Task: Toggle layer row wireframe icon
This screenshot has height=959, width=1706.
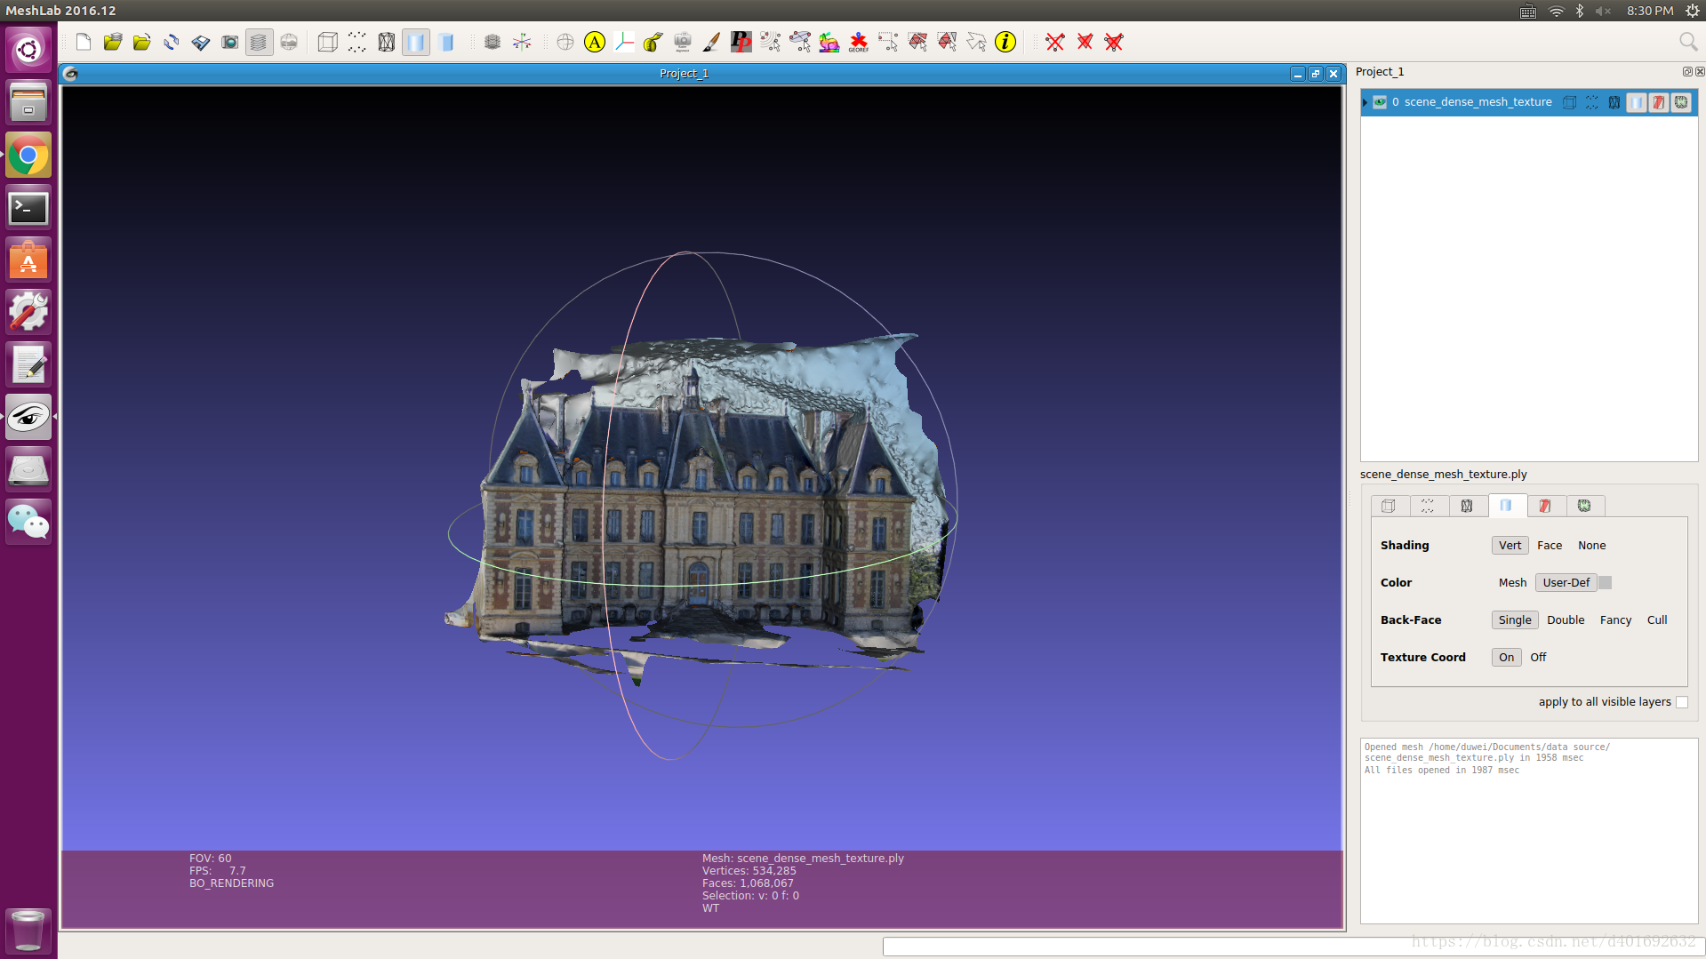Action: (x=1614, y=102)
